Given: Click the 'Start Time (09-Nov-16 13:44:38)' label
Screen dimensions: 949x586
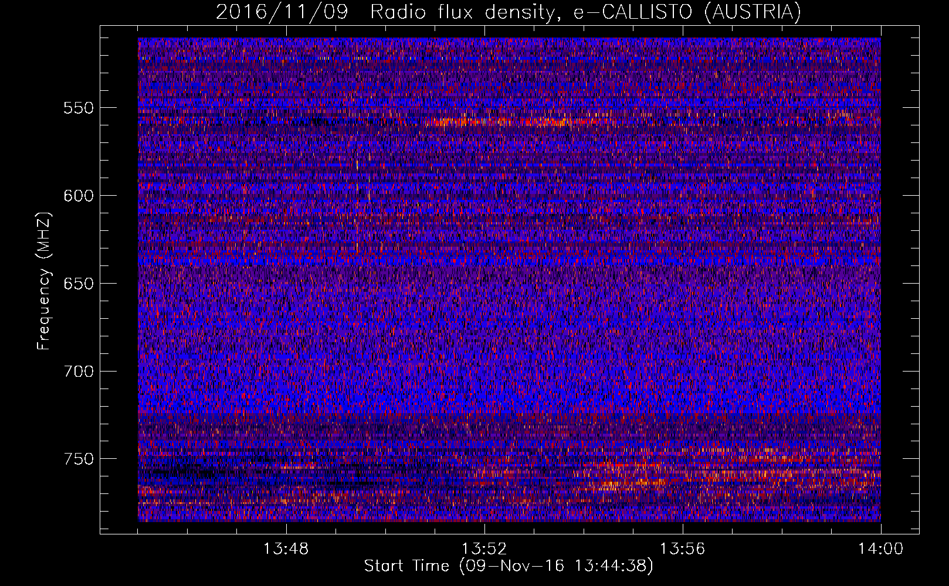Looking at the screenshot, I should point(509,566).
